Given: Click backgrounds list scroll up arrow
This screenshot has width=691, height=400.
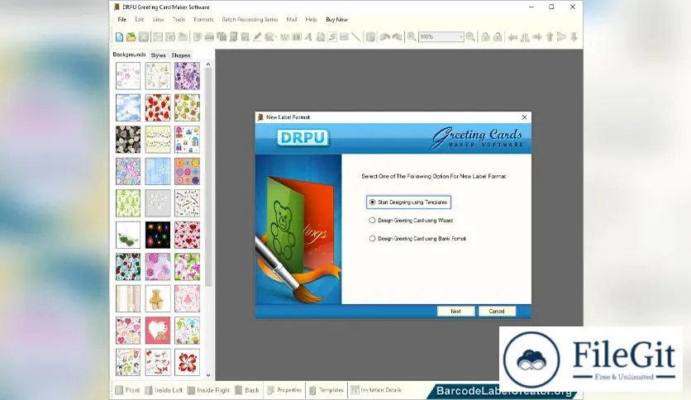Looking at the screenshot, I should pos(208,64).
